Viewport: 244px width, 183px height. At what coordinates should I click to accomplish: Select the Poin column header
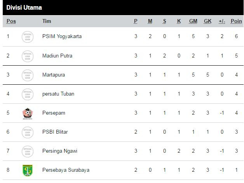click(x=236, y=21)
